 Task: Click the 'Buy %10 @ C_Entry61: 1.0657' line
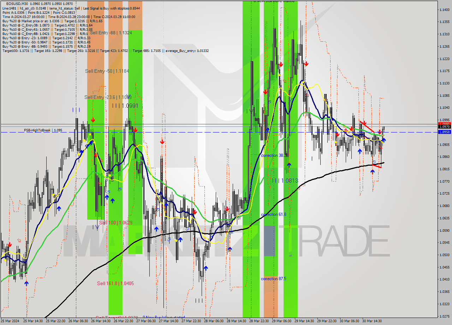point(47,29)
